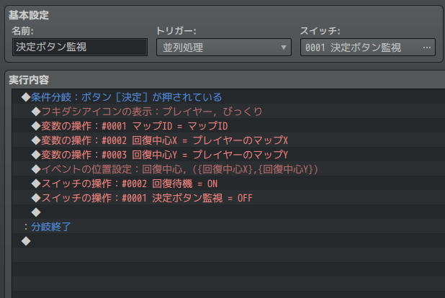Select the フキダシアイコンの表示 command line

[x=228, y=112]
